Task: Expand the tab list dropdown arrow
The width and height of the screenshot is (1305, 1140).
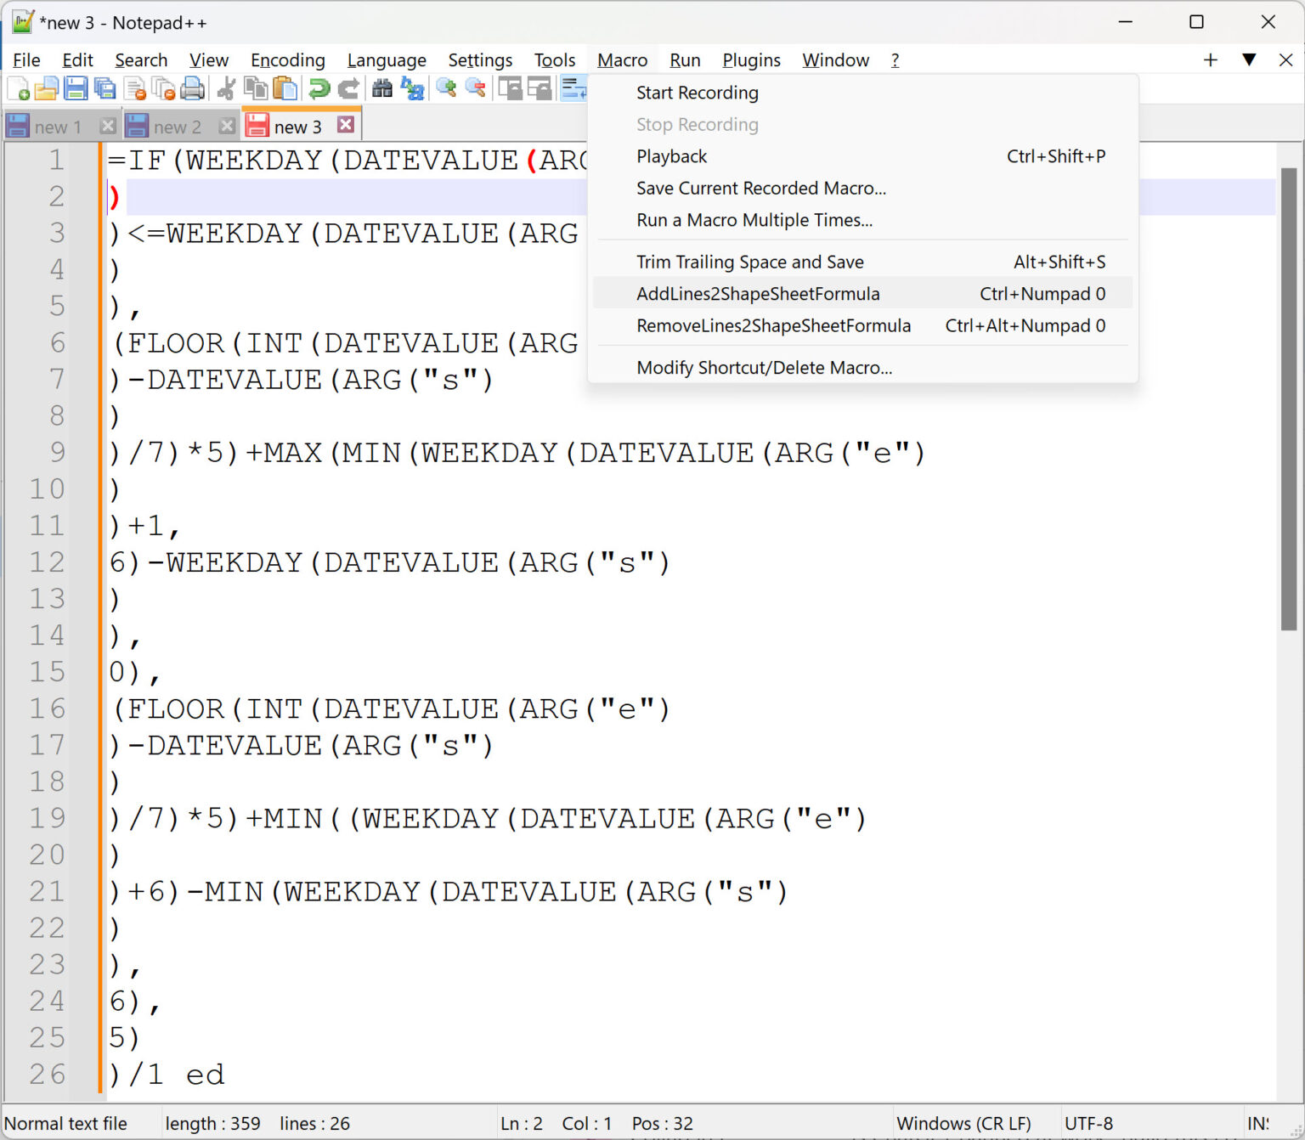Action: click(1249, 59)
